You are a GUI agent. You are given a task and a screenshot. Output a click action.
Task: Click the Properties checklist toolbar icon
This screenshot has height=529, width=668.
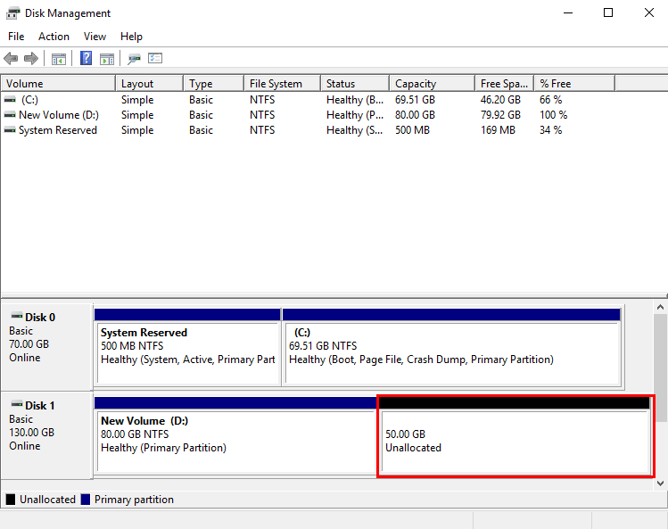[x=155, y=58]
